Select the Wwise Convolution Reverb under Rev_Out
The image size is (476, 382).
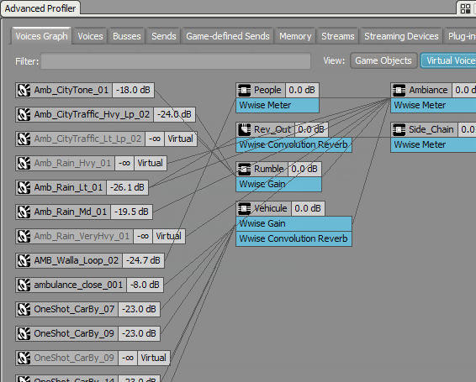point(294,144)
